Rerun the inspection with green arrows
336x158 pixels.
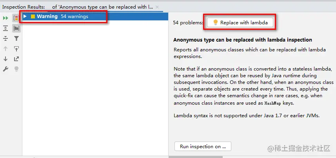(5, 18)
